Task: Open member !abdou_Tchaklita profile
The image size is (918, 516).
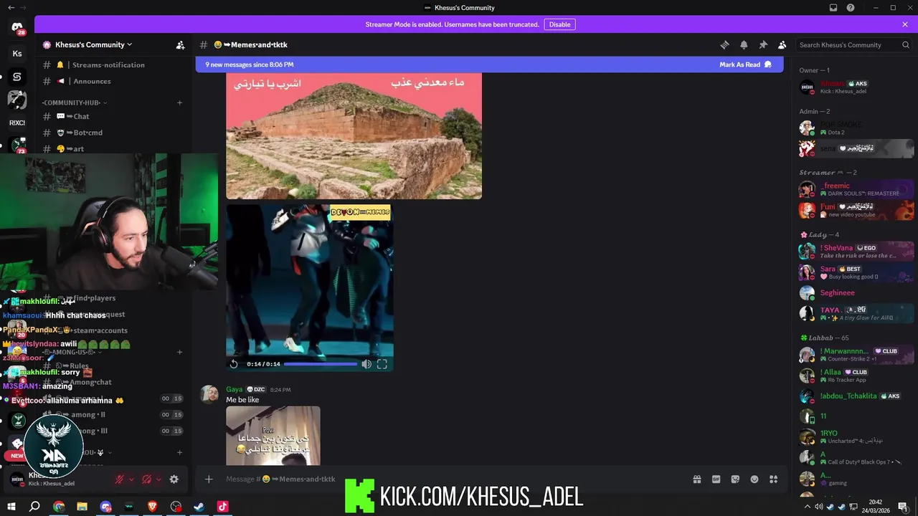Action: pos(856,396)
